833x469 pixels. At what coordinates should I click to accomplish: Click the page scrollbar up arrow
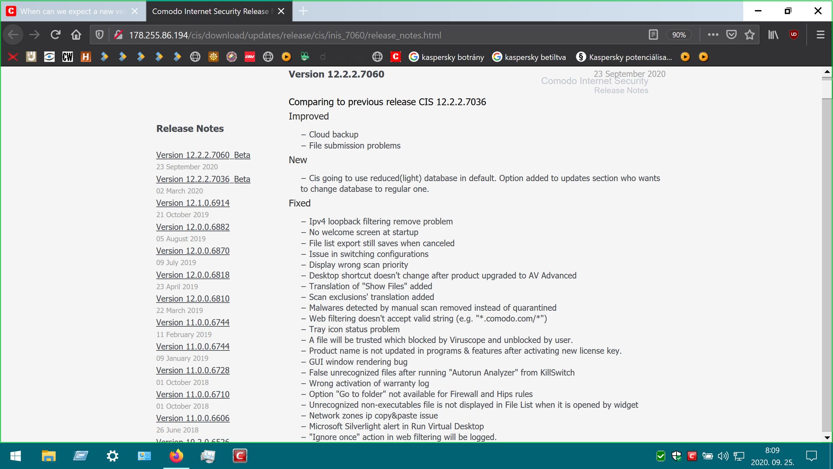click(827, 72)
